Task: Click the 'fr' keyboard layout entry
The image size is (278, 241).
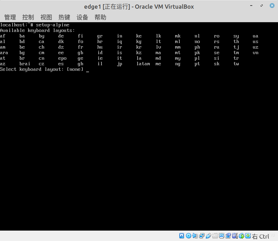Action: pyautogui.click(x=80, y=47)
